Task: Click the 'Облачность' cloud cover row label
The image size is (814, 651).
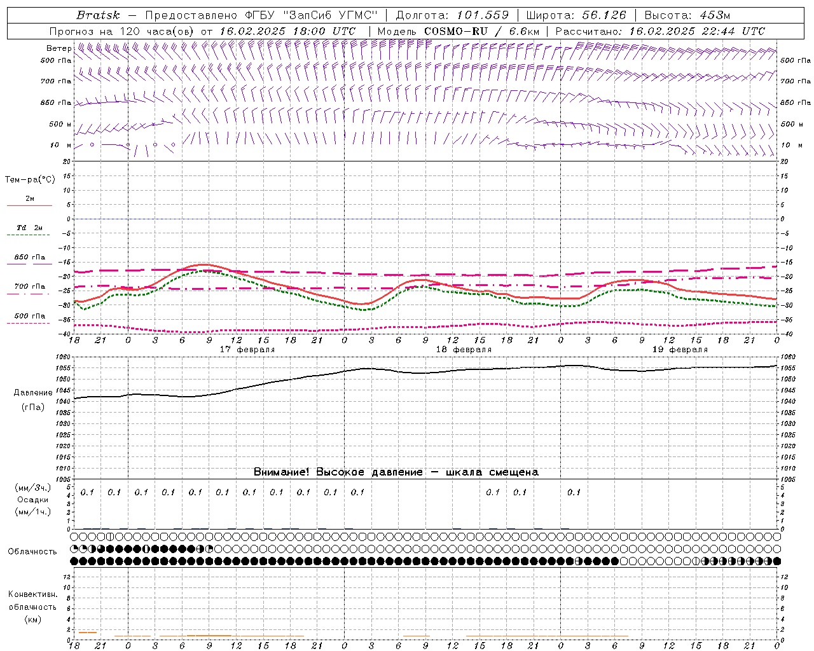Action: pos(32,552)
